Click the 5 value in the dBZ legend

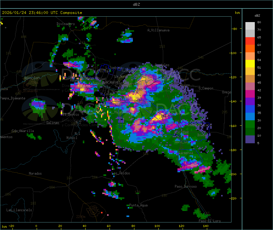click(258, 143)
